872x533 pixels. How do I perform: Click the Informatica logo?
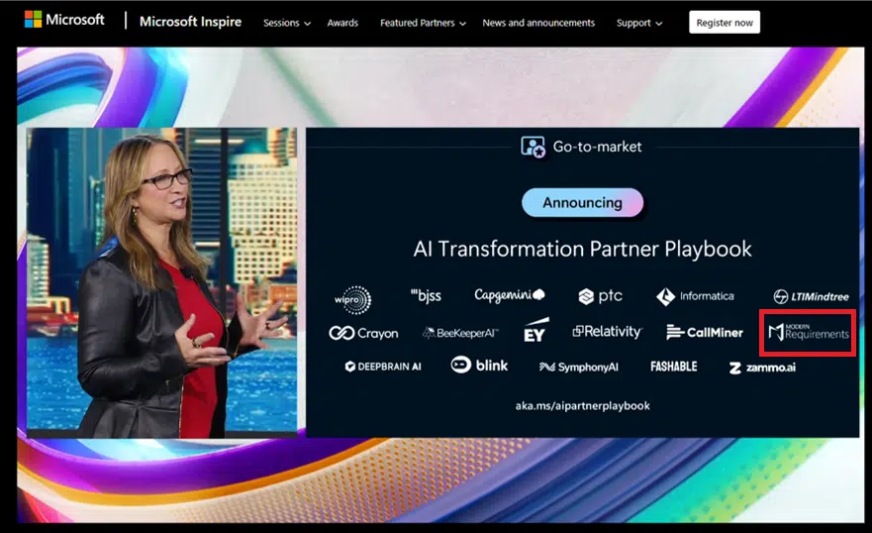click(x=695, y=297)
